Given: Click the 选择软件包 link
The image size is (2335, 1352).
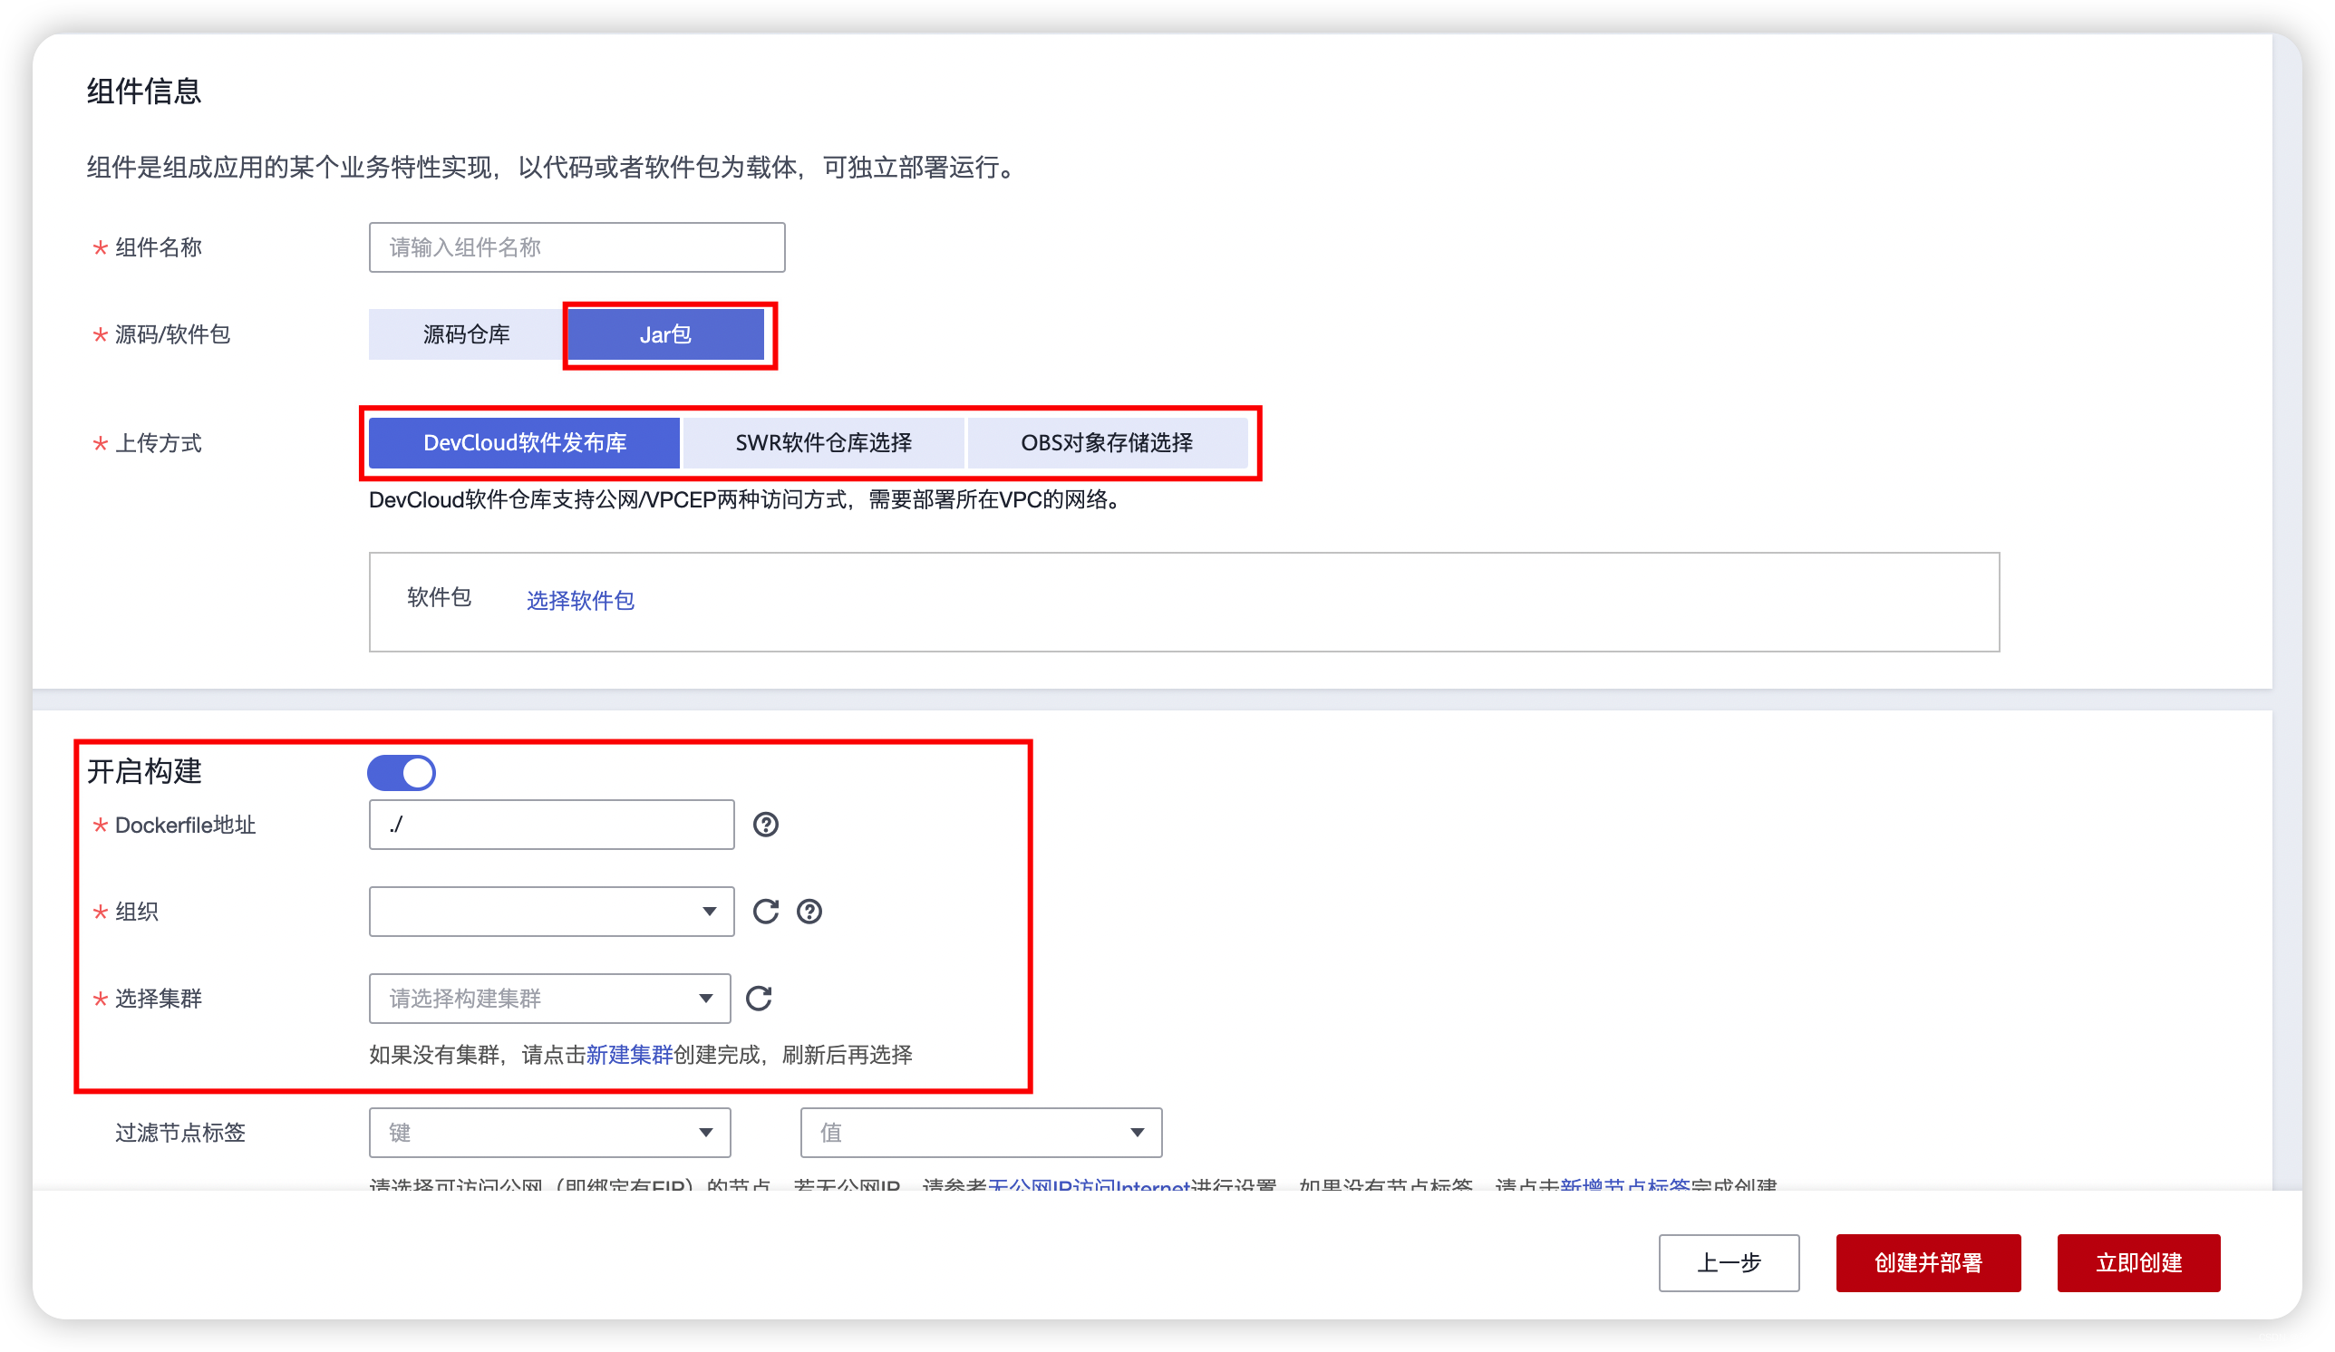Looking at the screenshot, I should [580, 600].
